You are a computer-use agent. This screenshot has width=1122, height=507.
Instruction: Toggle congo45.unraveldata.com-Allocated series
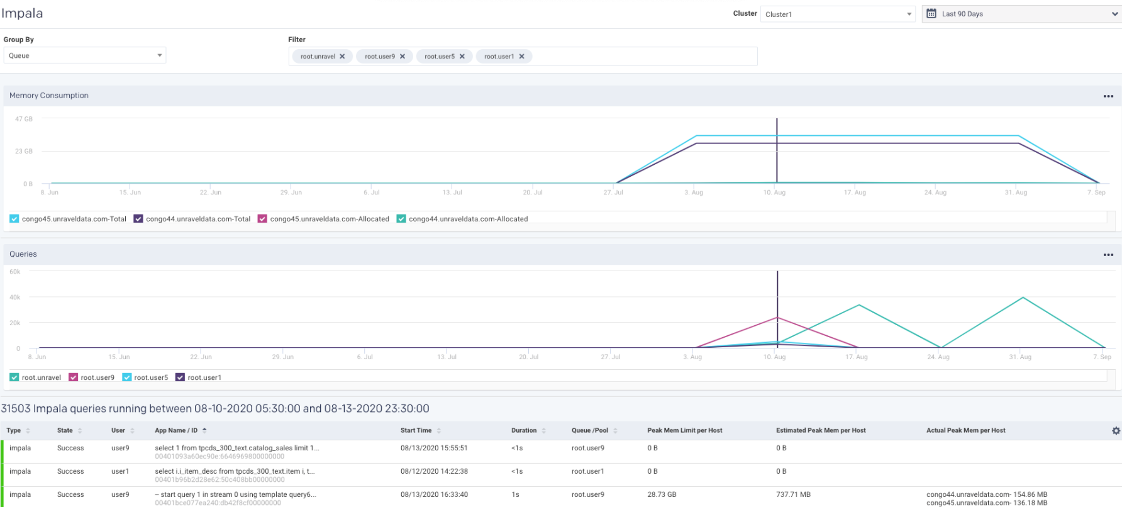(x=262, y=219)
